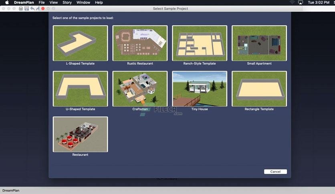Click the Wi-Fi status icon
The height and width of the screenshot is (194, 335).
click(x=292, y=2)
